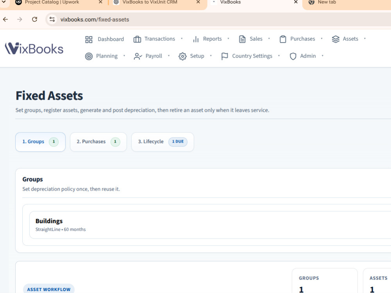Click the Assets layers icon
Screen dimensions: 391x293
[335, 39]
